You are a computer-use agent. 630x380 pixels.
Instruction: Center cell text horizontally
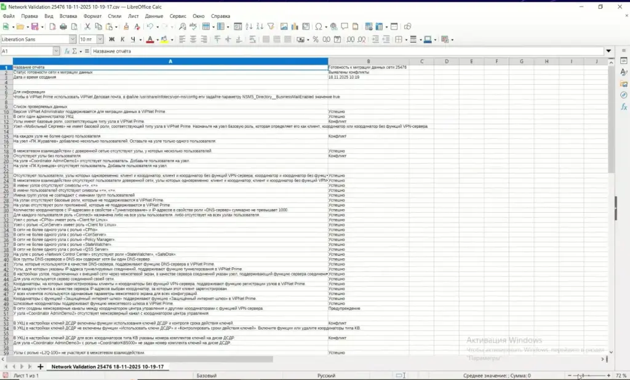(193, 39)
